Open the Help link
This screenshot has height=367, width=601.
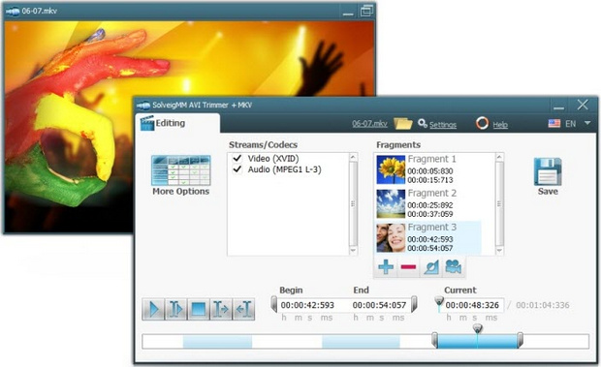click(500, 124)
